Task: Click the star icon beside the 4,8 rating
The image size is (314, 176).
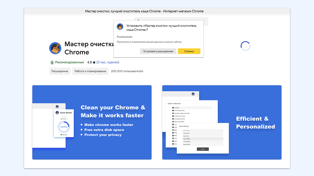Action: click(94, 63)
